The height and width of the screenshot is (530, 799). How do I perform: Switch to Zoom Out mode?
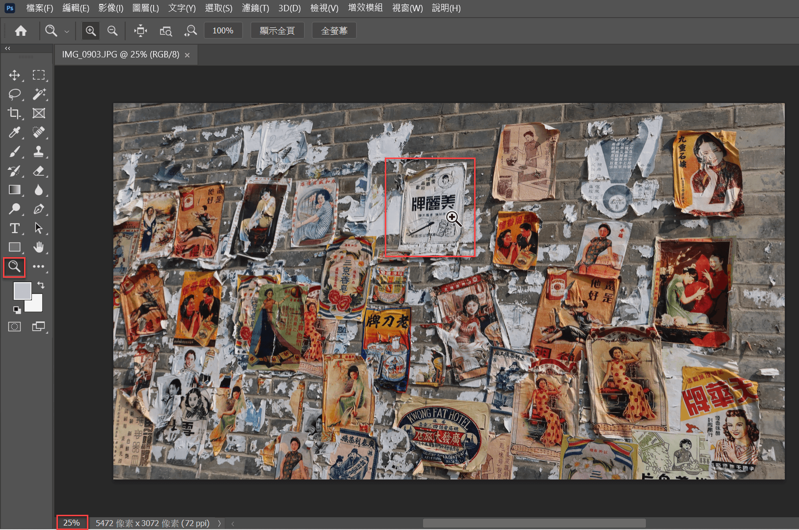[x=112, y=31]
